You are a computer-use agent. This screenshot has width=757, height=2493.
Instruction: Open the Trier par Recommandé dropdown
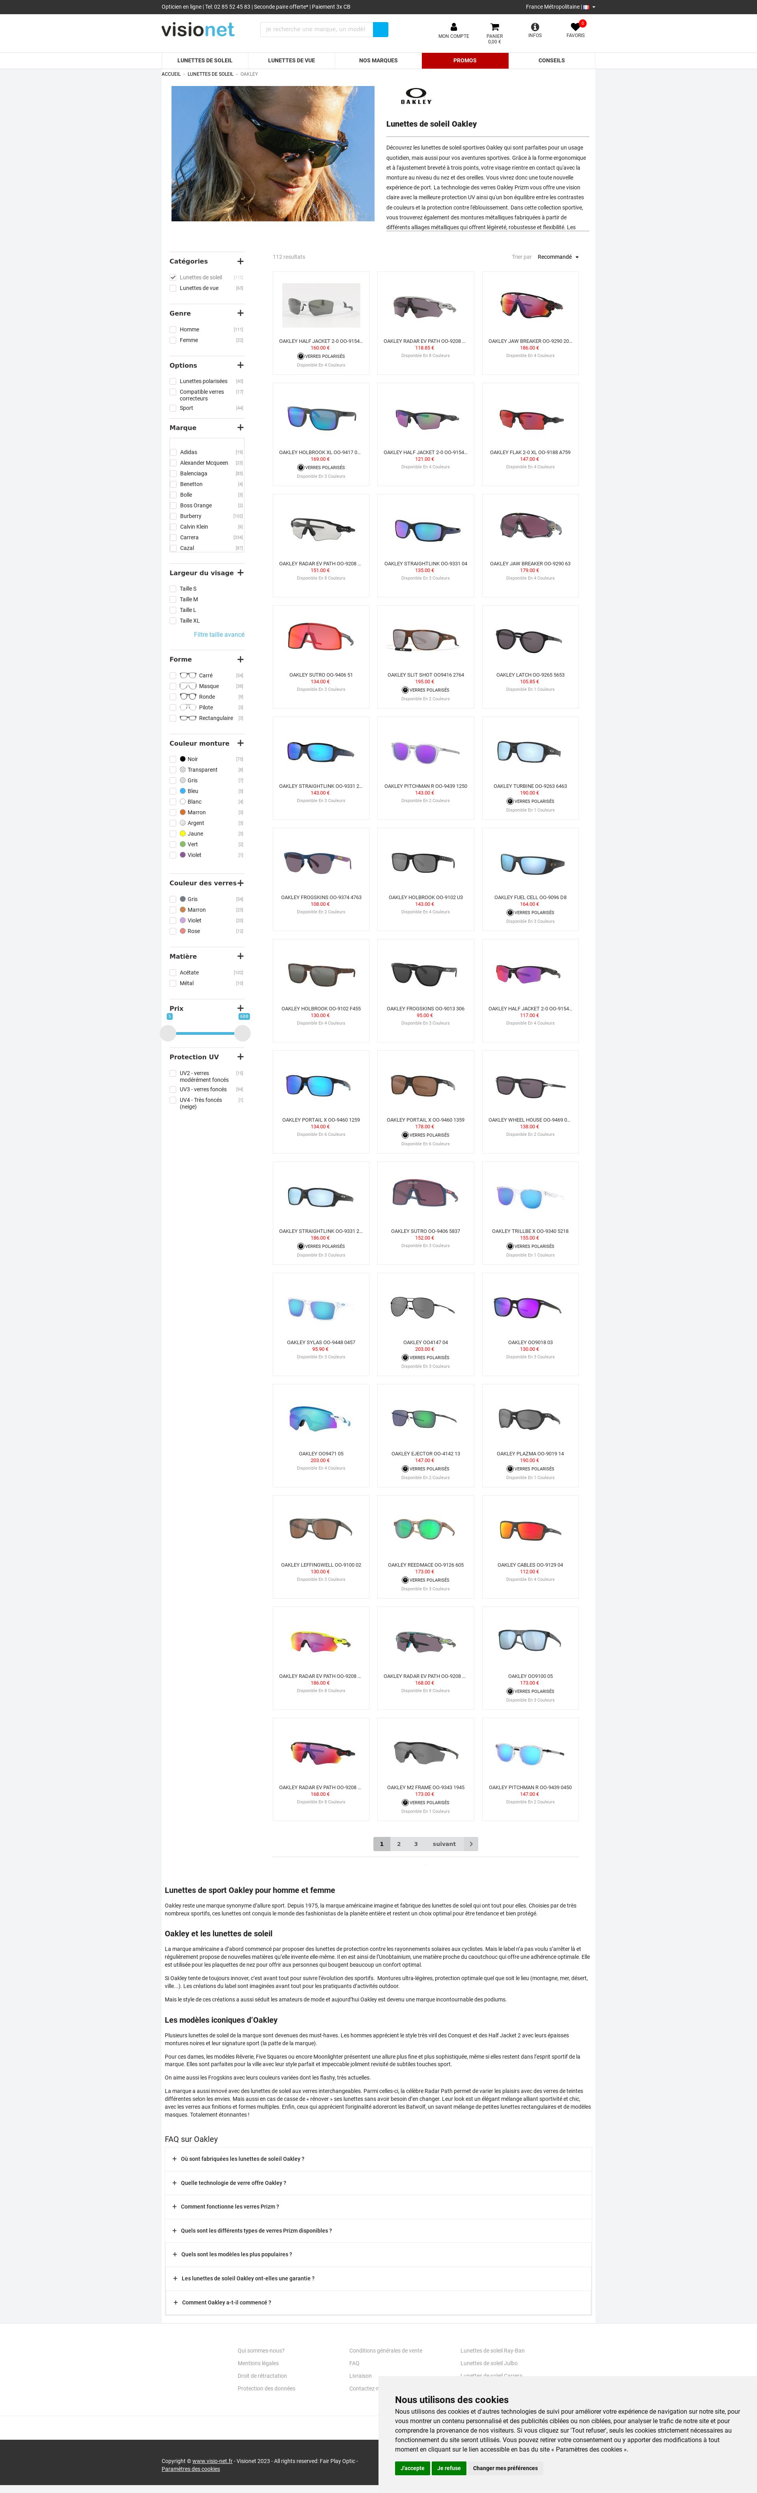point(558,258)
